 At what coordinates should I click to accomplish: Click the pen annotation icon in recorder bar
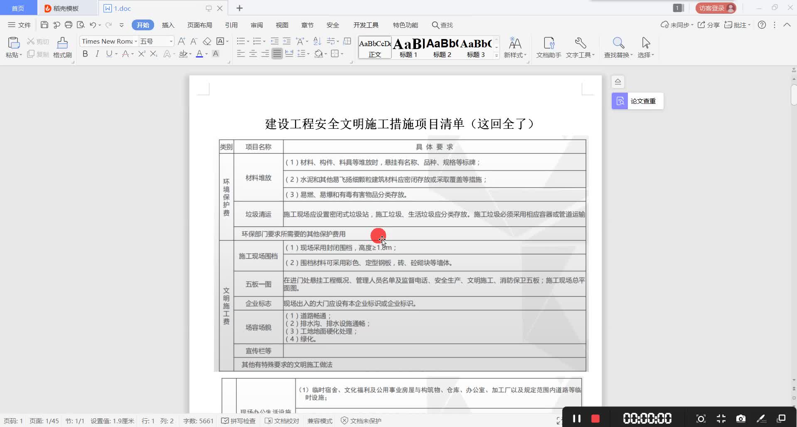coord(761,418)
